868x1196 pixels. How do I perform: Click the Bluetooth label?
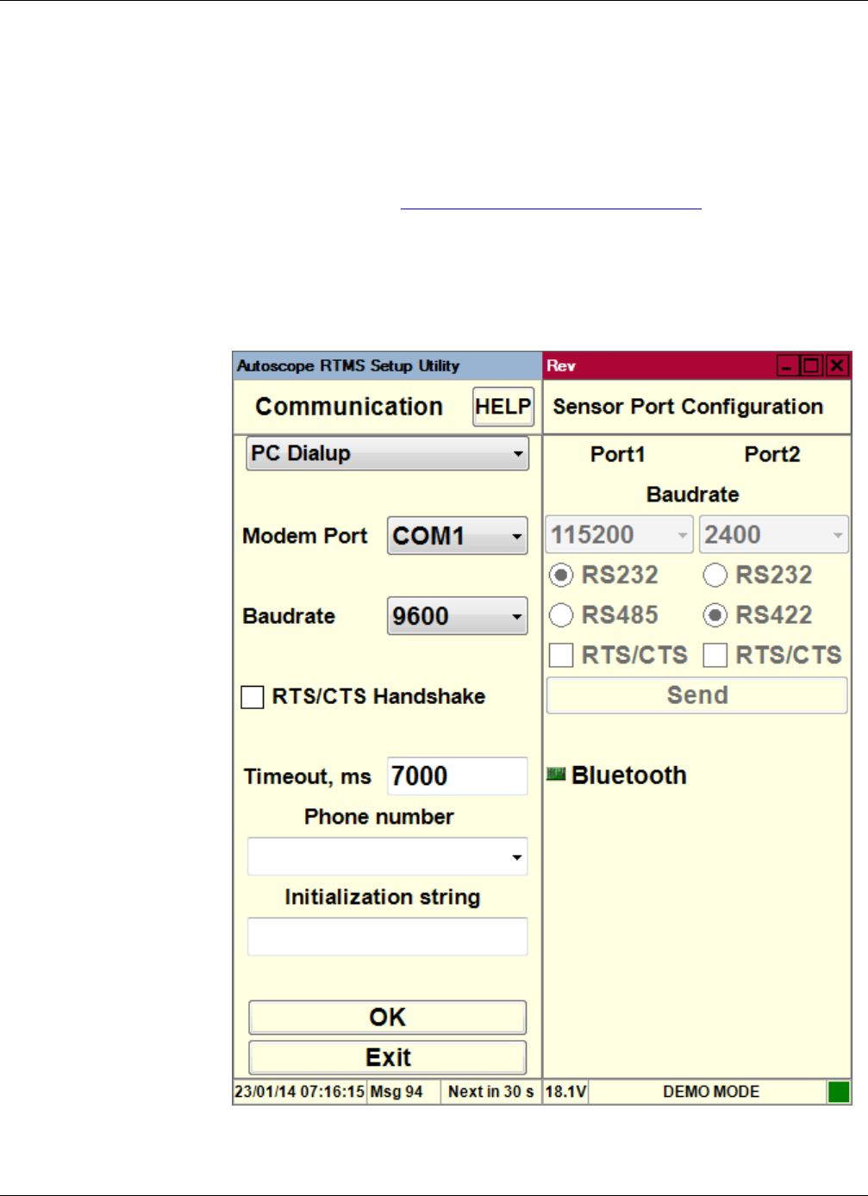629,776
